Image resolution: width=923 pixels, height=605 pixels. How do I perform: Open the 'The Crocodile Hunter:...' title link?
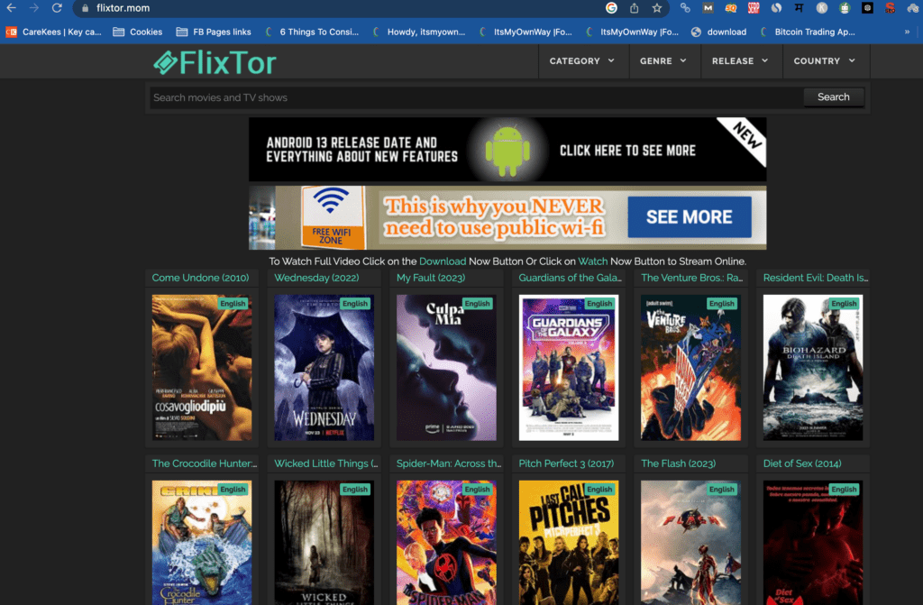coord(205,463)
